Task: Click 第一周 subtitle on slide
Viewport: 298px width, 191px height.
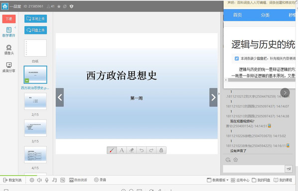Action: (137, 98)
